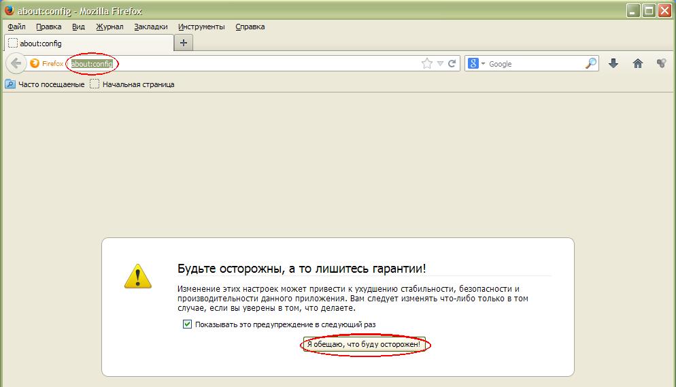The height and width of the screenshot is (387, 676).
Task: Uncheck Показывать это предупреждение в следующий раз
Action: pos(187,324)
